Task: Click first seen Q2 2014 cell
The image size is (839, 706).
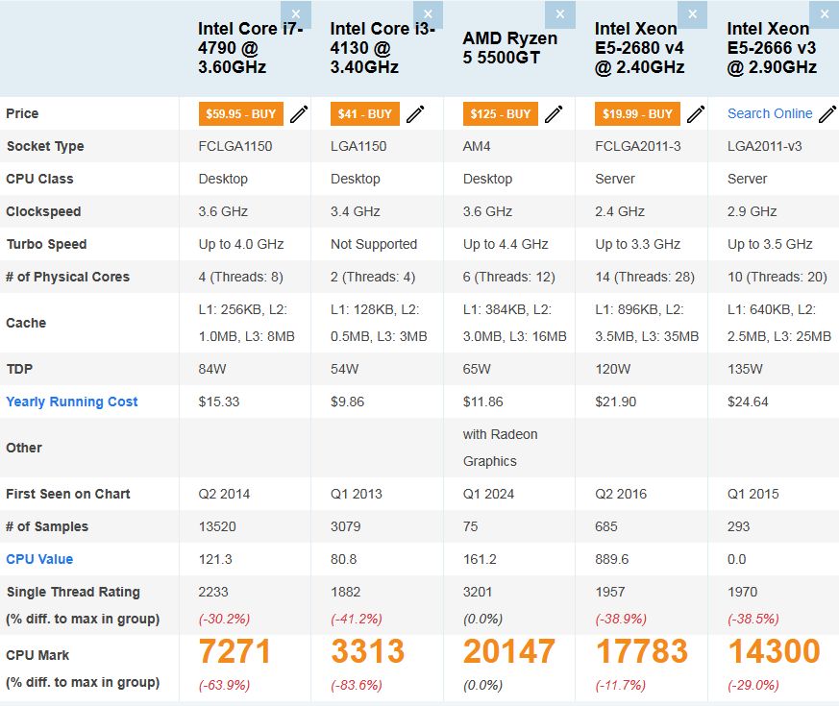Action: (x=224, y=494)
